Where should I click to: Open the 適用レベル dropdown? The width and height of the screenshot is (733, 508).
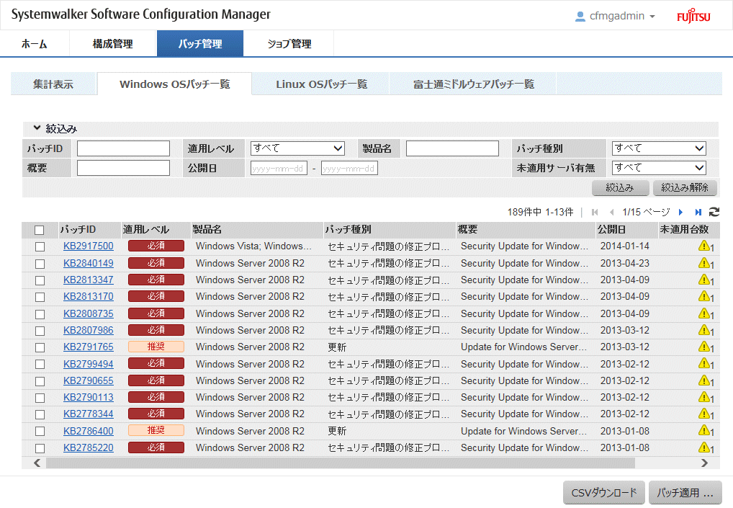(x=298, y=148)
